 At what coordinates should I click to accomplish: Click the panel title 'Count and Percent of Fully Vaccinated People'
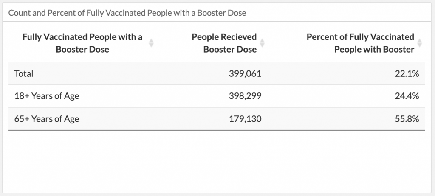[127, 13]
